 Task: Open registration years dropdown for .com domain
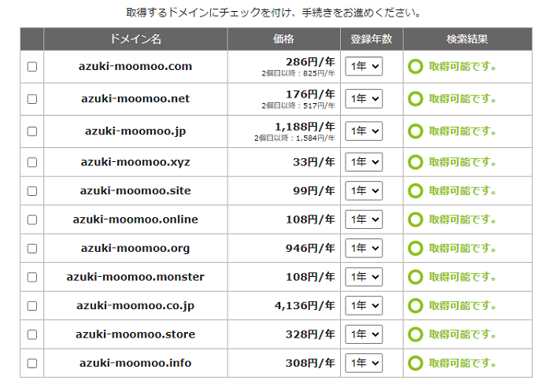point(364,66)
